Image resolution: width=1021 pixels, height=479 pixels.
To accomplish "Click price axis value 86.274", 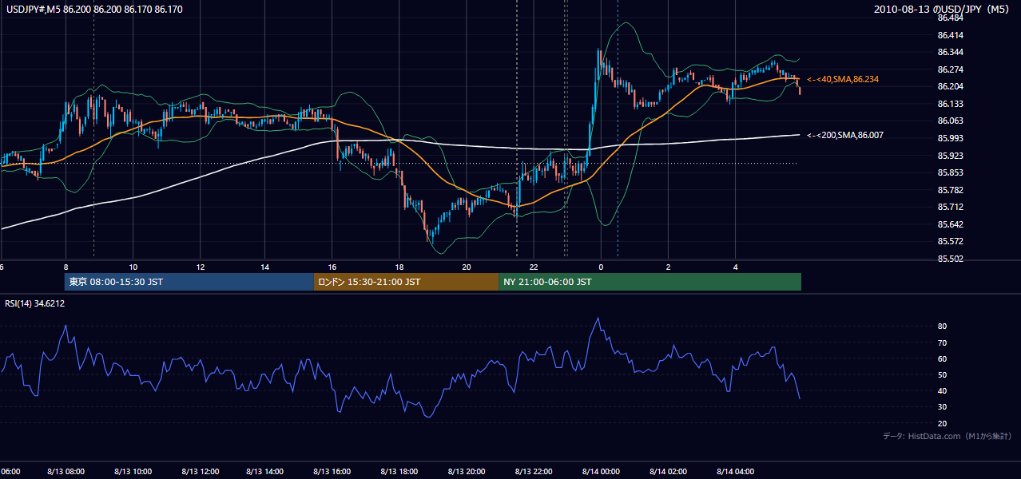I will point(951,69).
